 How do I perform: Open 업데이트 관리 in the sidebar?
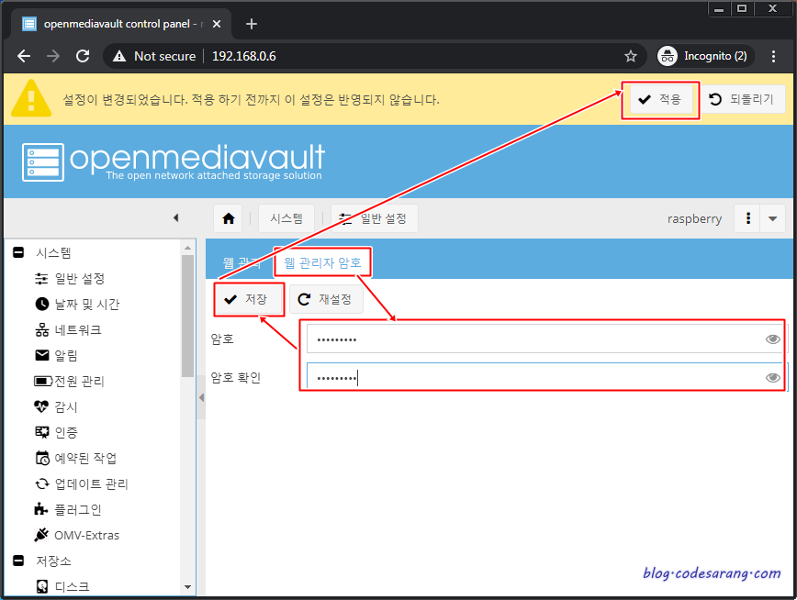coord(82,483)
